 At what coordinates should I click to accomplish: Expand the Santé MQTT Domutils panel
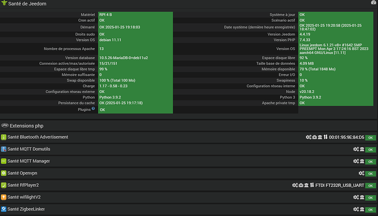pyautogui.click(x=28, y=149)
